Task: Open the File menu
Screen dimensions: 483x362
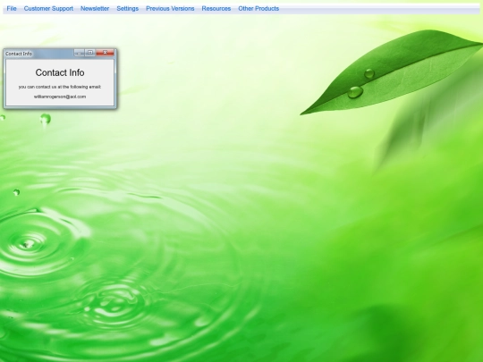Action: (x=12, y=9)
